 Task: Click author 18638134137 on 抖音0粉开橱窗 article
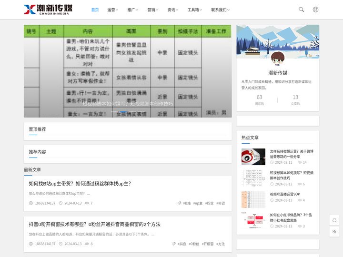coord(45,244)
